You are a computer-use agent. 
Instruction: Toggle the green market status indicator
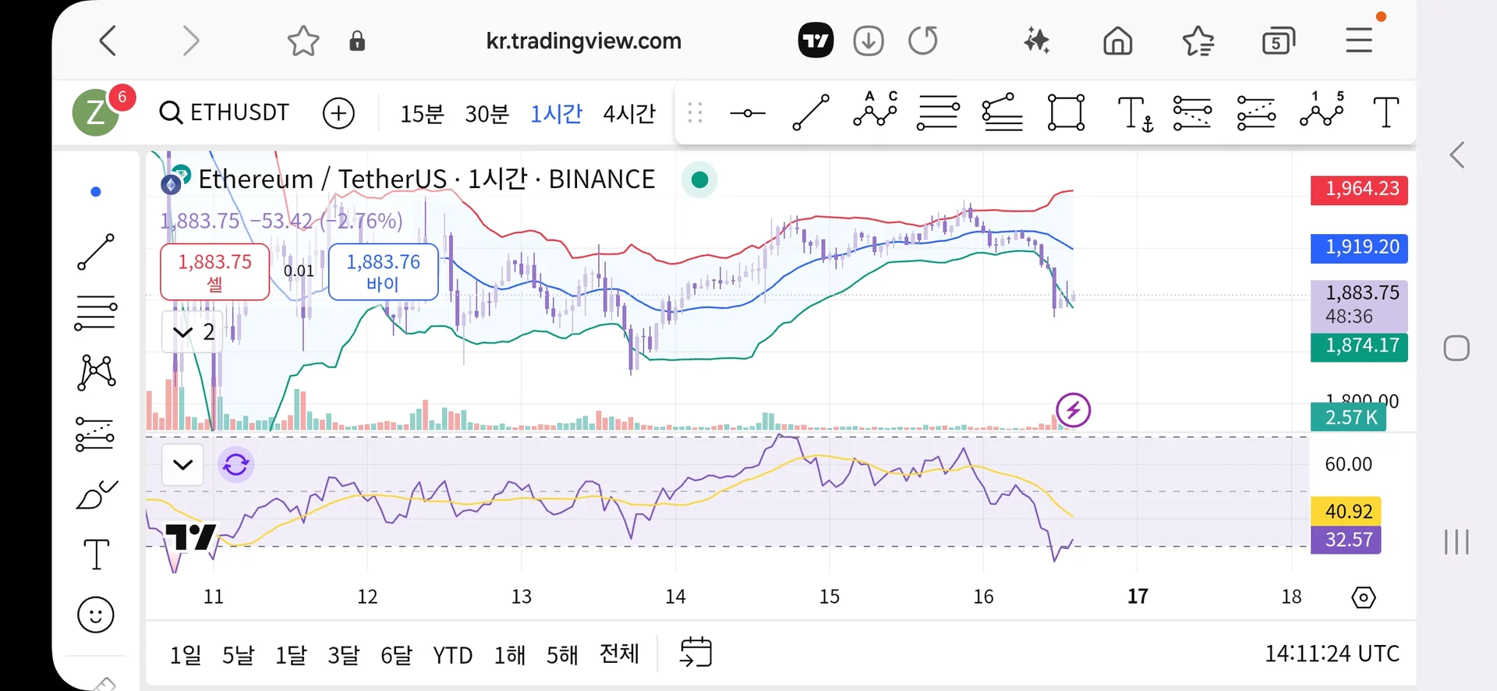coord(699,180)
